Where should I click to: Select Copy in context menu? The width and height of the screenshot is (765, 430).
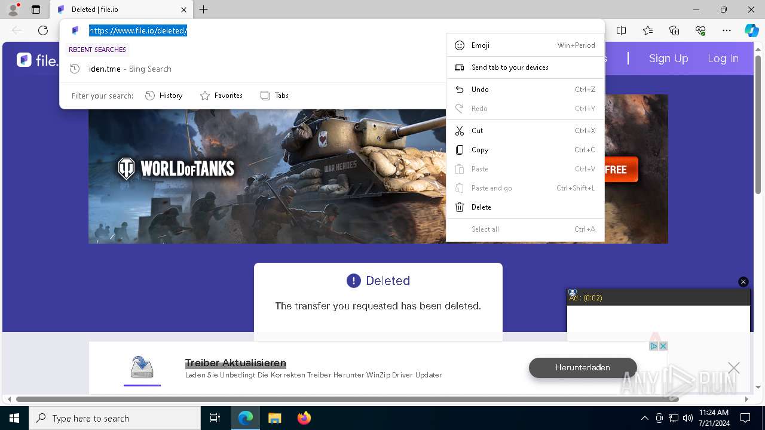click(x=525, y=150)
